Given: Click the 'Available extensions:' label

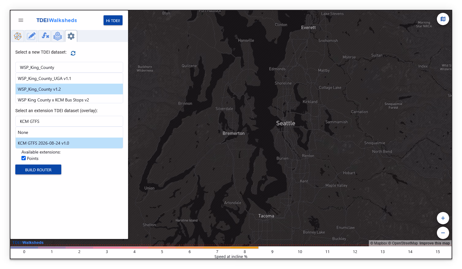Looking at the screenshot, I should click(x=41, y=152).
